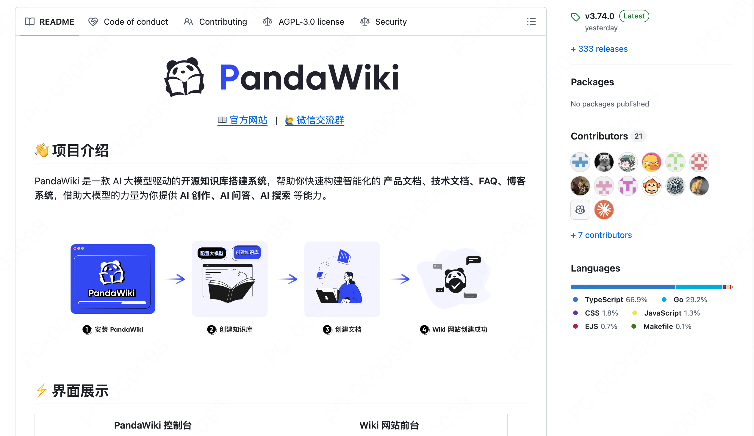
Task: Click the TypeScript segment of language bar
Action: click(x=623, y=287)
